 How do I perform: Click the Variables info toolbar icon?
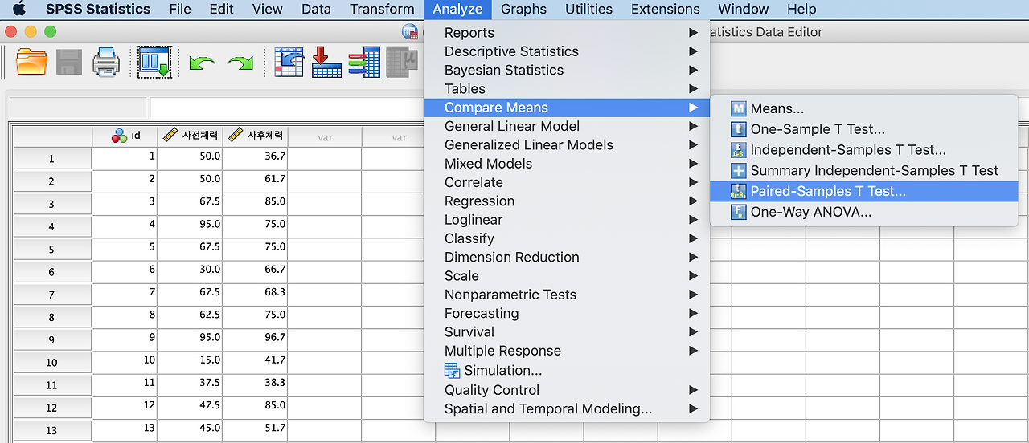pyautogui.click(x=364, y=62)
